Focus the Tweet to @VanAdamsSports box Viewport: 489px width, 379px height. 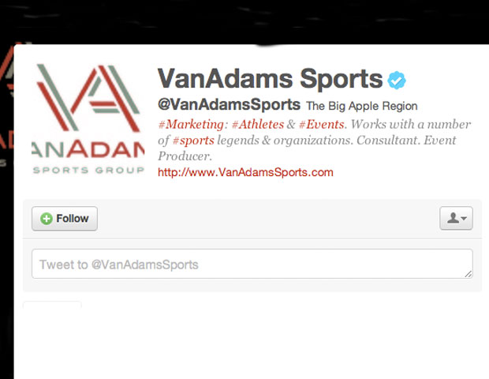click(x=252, y=264)
